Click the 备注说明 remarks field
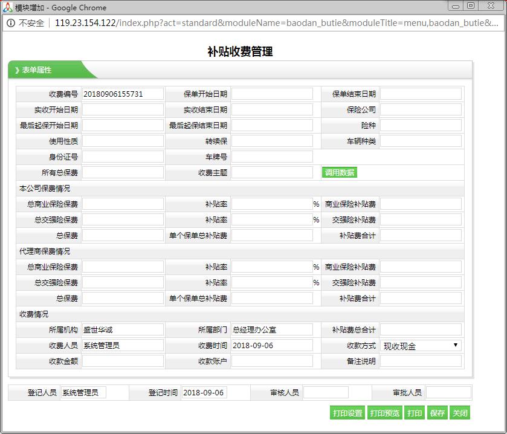Image resolution: width=507 pixels, height=434 pixels. click(423, 361)
